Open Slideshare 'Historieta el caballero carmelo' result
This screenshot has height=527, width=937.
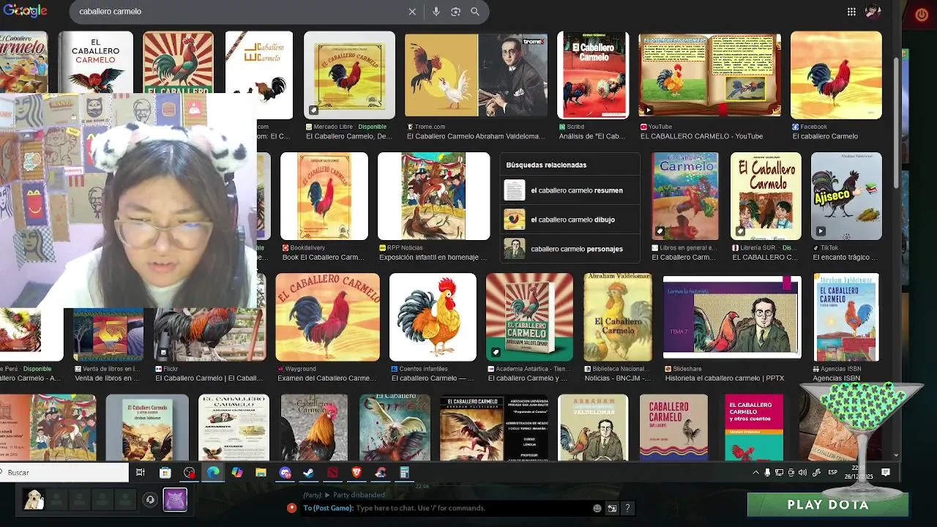[x=732, y=317]
